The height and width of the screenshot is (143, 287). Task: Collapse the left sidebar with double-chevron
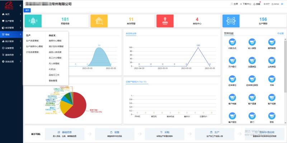pos(20,5)
